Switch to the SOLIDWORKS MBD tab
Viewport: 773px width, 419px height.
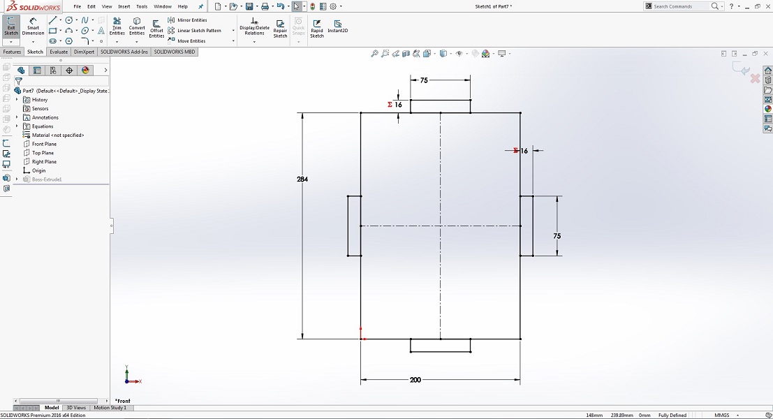click(x=175, y=52)
